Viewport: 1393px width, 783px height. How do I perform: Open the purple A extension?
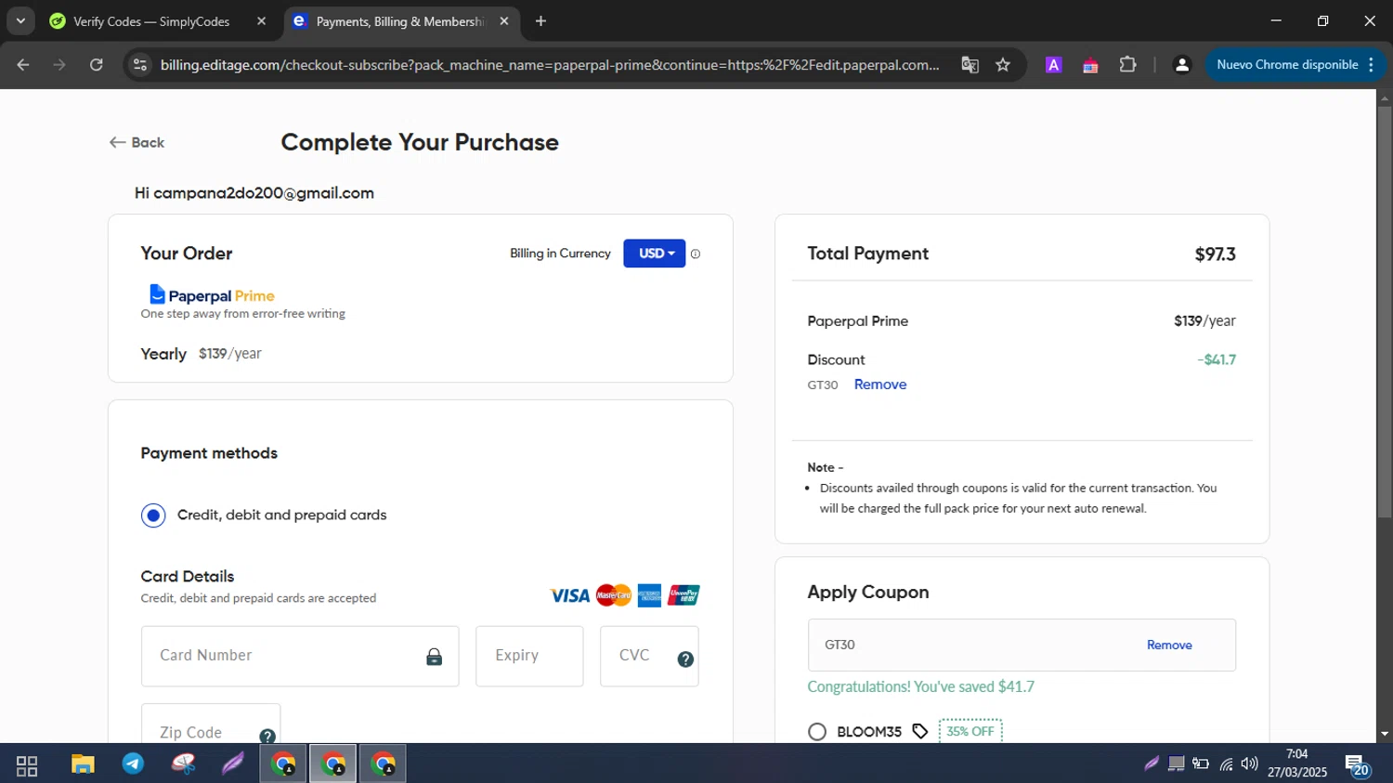(1053, 65)
